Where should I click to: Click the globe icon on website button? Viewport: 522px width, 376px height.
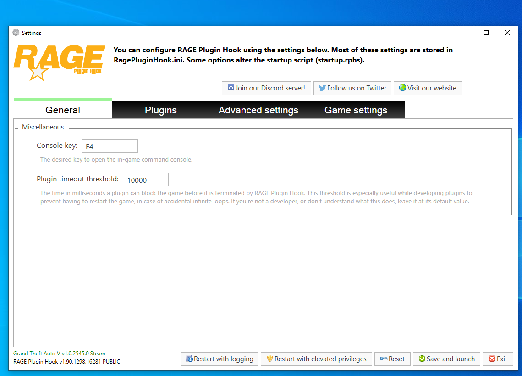402,88
